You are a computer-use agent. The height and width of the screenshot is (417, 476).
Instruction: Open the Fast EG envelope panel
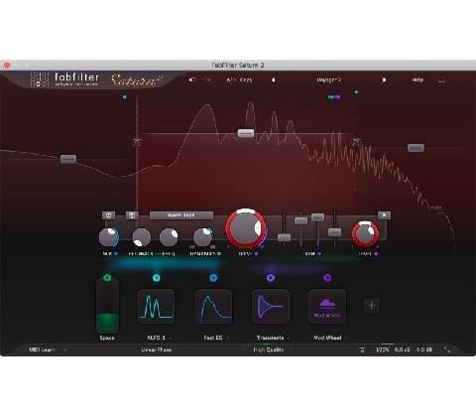(213, 306)
